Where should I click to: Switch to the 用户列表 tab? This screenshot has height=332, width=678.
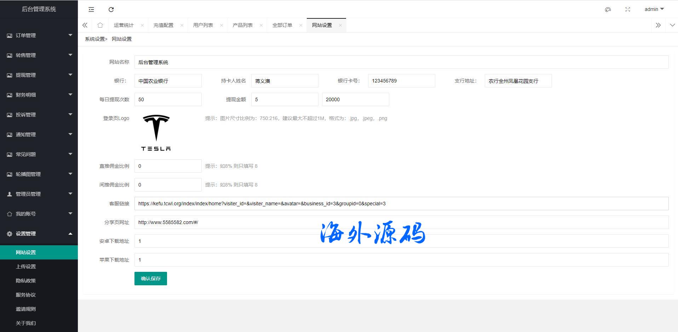203,25
